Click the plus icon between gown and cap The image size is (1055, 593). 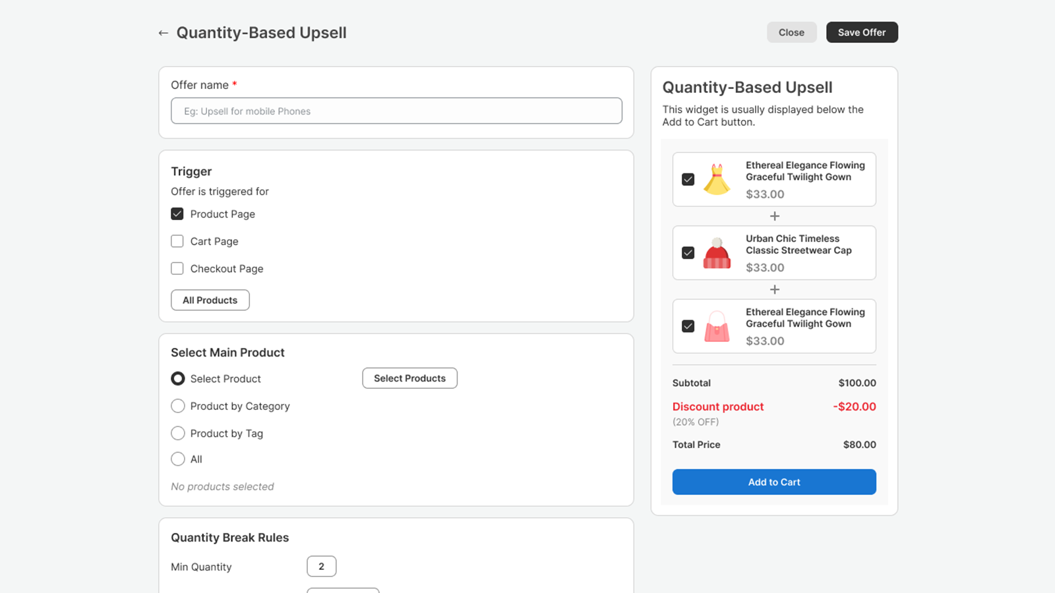[774, 216]
